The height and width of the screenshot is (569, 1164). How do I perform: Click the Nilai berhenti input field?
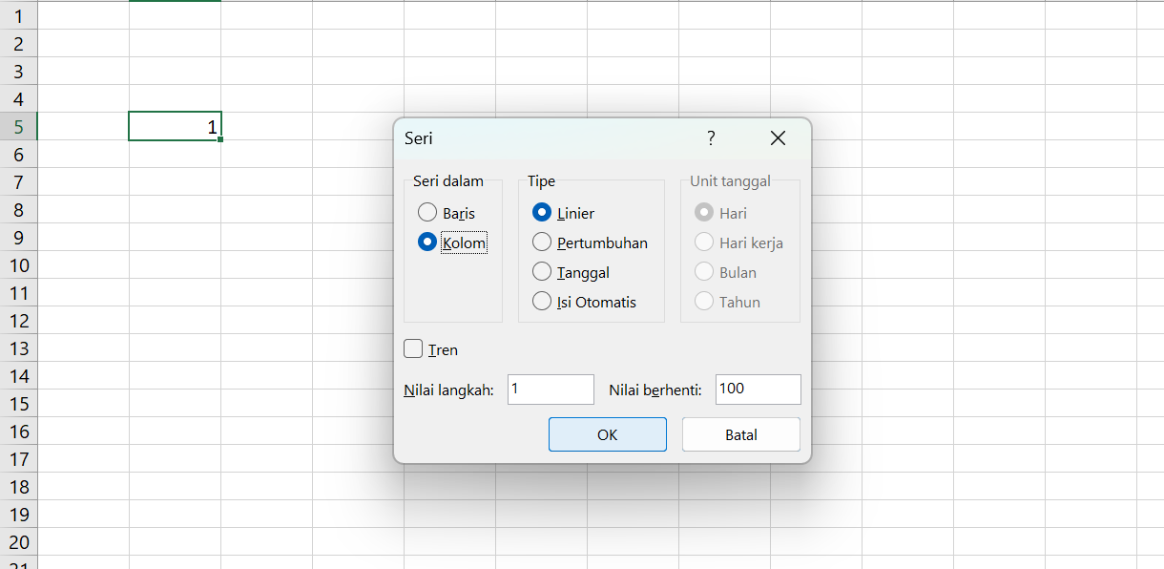(759, 390)
